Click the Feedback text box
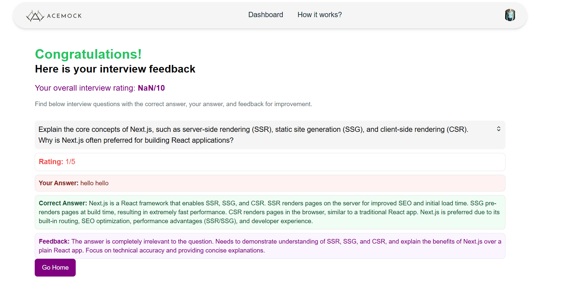The width and height of the screenshot is (562, 295). 270,246
